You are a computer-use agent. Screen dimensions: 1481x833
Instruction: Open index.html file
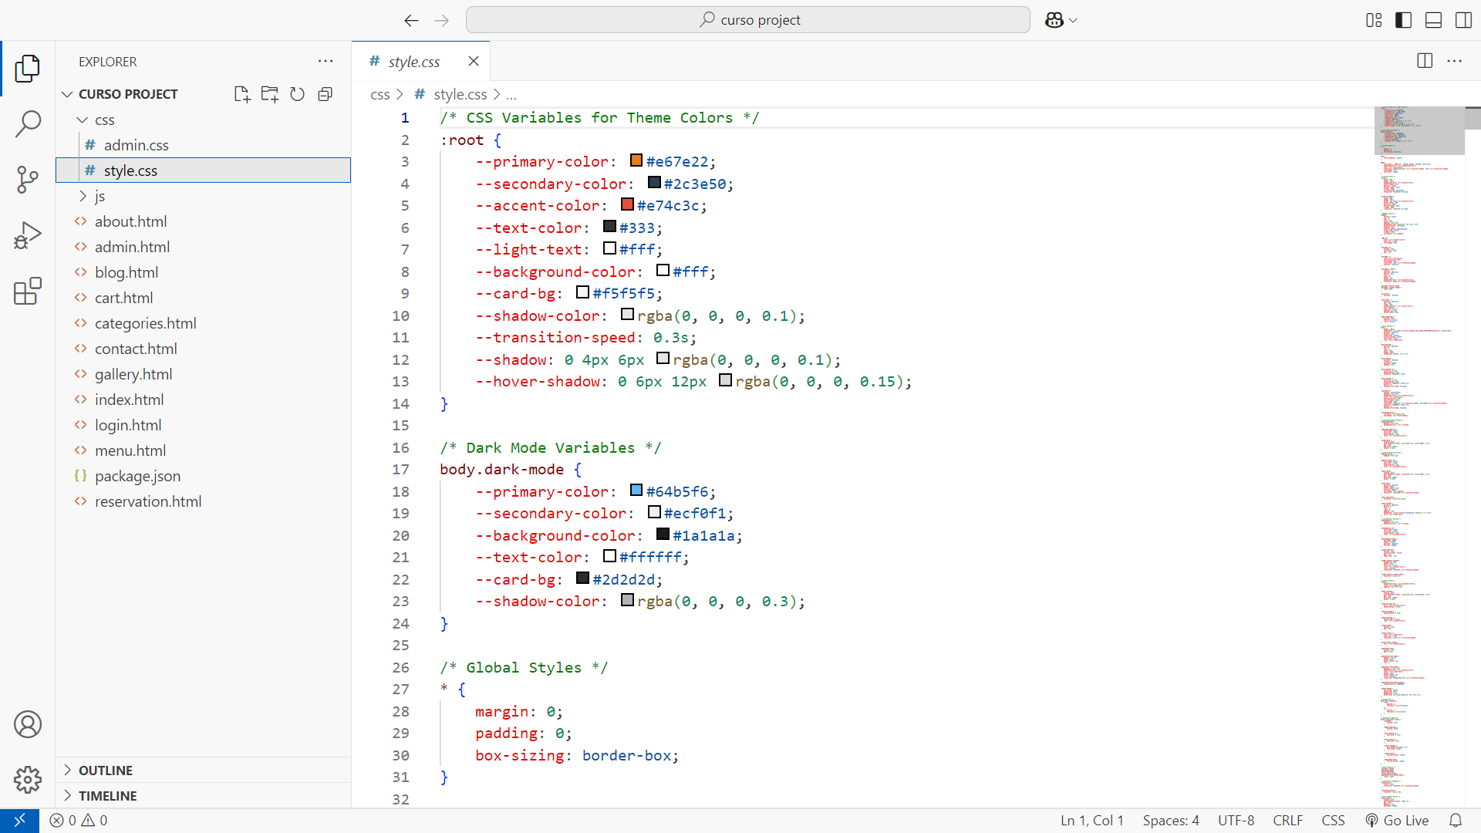204,400
